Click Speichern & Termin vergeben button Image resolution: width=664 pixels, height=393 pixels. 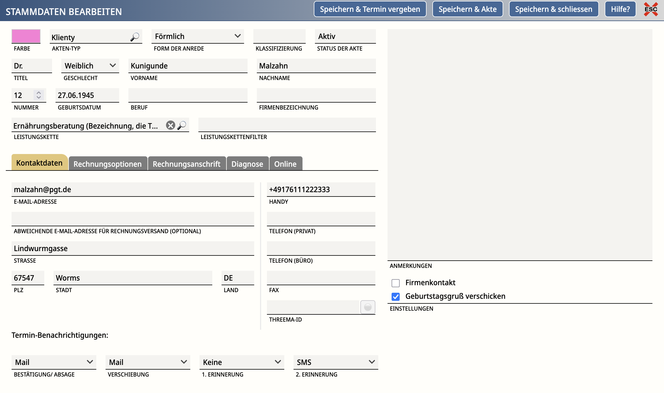(370, 9)
